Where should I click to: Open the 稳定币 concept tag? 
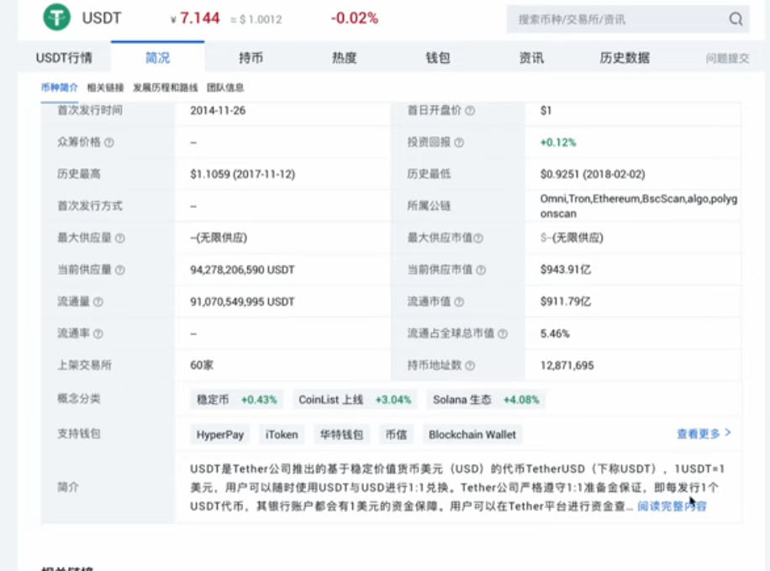click(237, 400)
